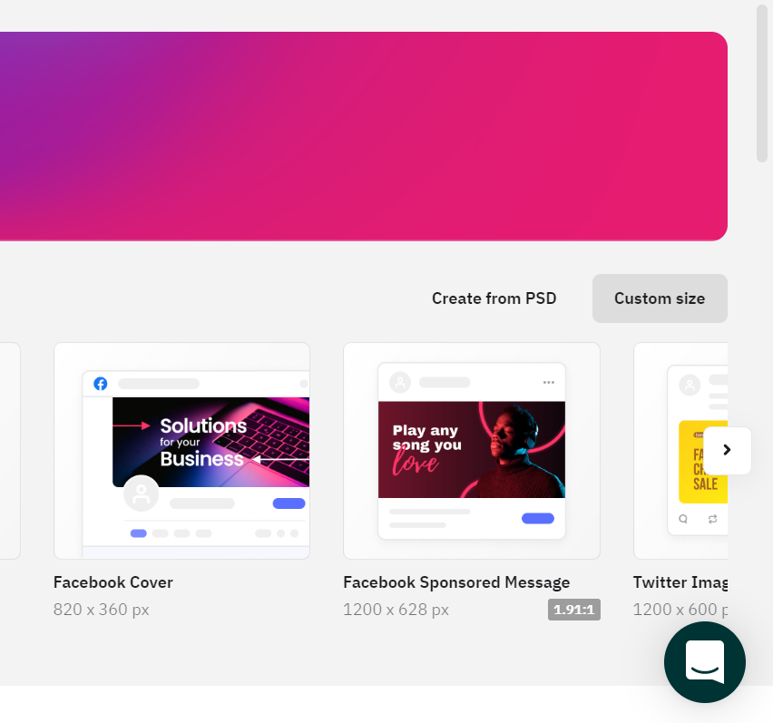The image size is (773, 723).
Task: Open the Custom size option
Action: 660,298
